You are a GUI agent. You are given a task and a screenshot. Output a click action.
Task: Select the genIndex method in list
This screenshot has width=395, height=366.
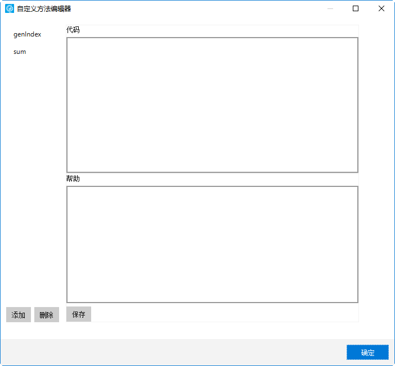tap(27, 34)
